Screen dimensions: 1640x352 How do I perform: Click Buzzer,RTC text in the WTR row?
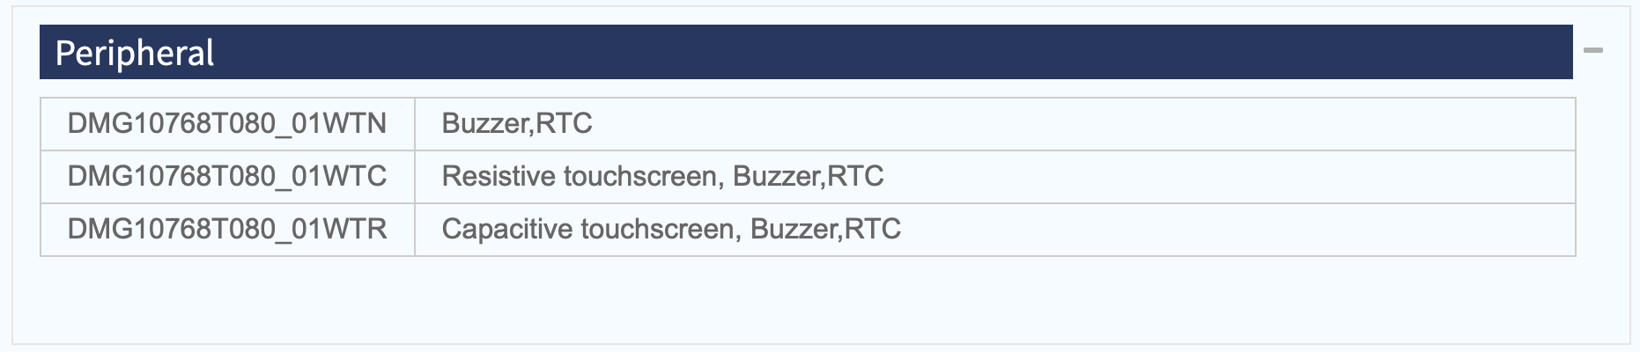(x=826, y=229)
